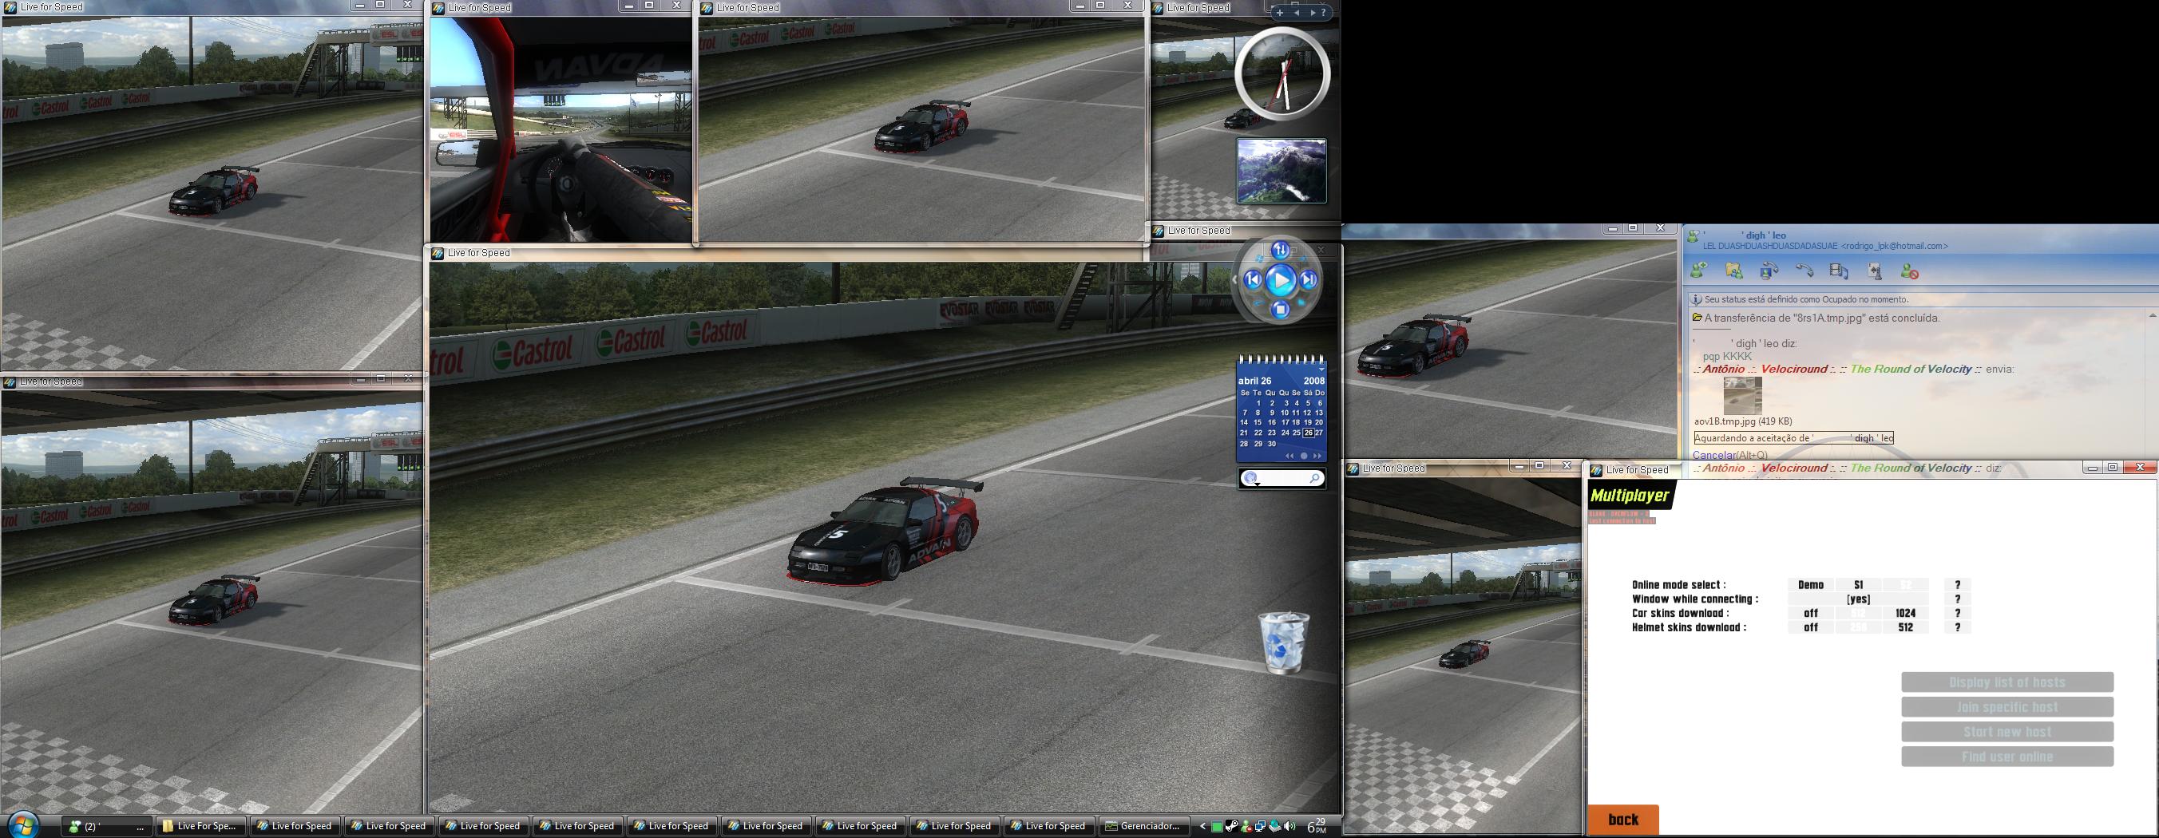Screen dimensions: 2159x838
Task: Open the Windows Start orb
Action: pos(22,824)
